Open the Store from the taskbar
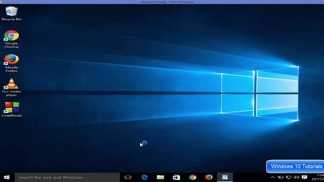Screen dimensions: 324x182 point(176,177)
